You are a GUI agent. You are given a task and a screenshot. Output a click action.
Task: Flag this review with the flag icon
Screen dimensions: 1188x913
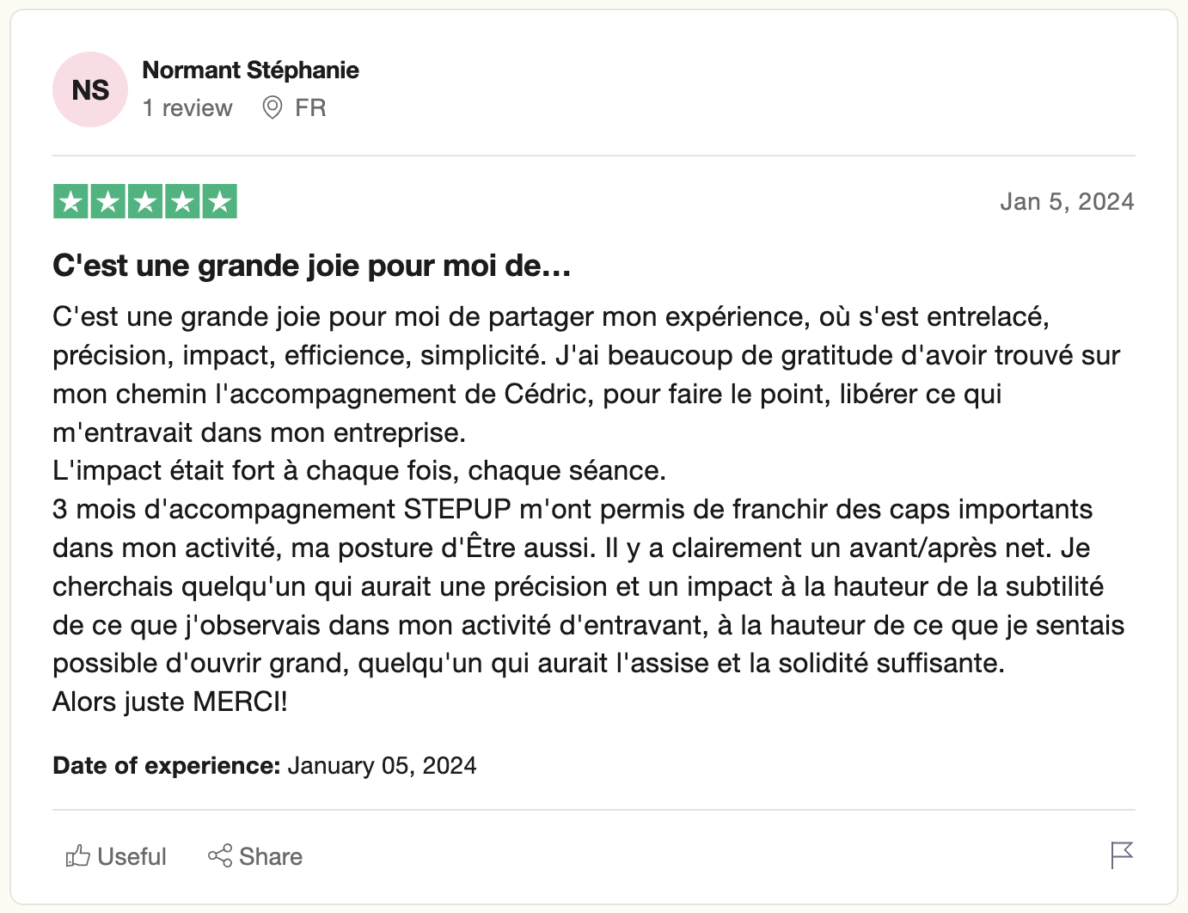tap(1122, 855)
